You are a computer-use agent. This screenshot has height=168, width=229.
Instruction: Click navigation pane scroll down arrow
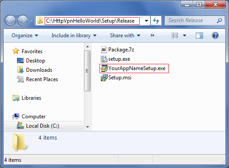tap(88, 127)
